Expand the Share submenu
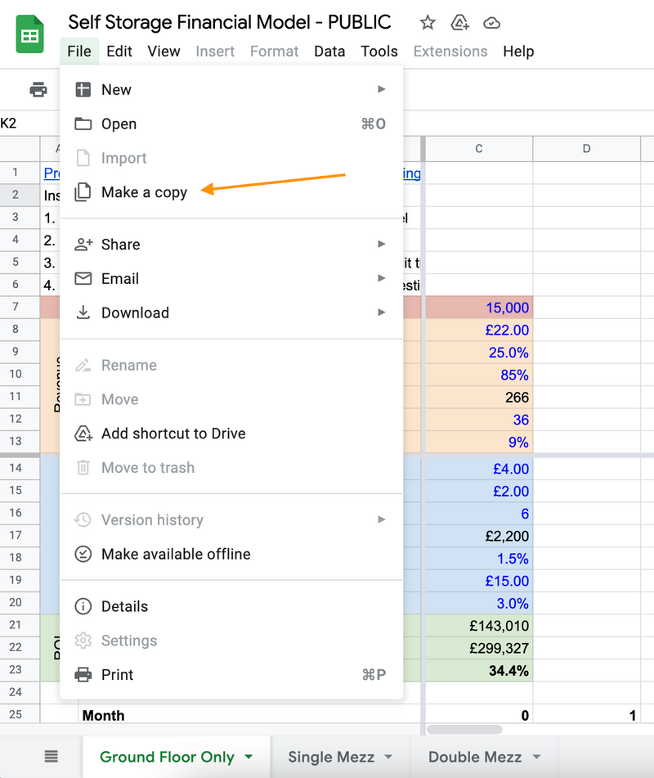Viewport: 654px width, 778px height. (382, 244)
